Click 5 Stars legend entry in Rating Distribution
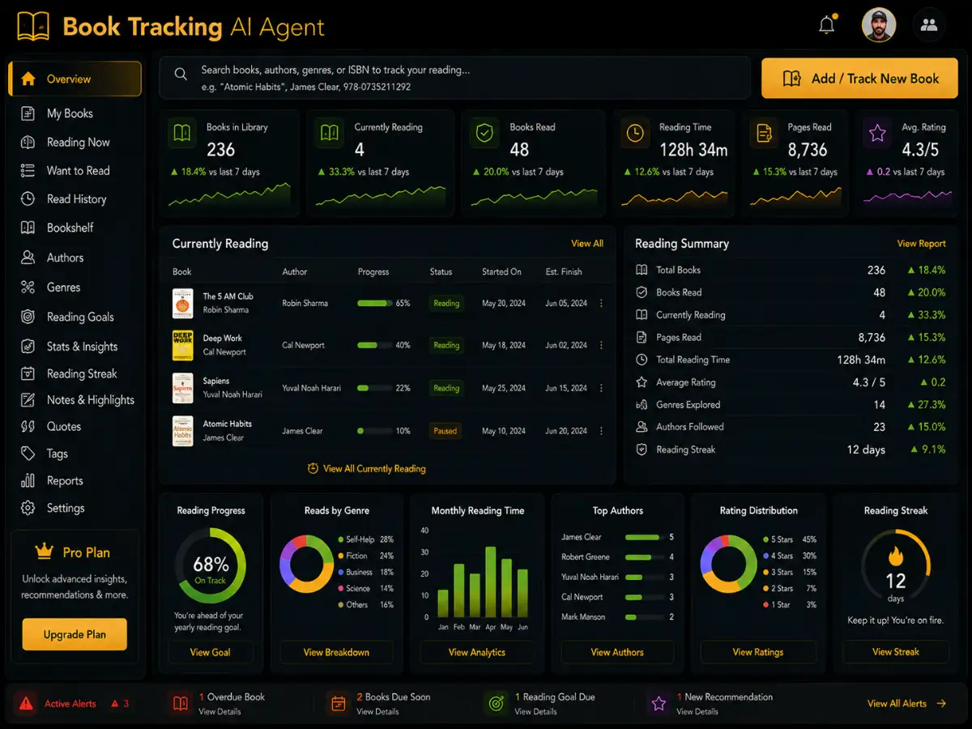The width and height of the screenshot is (972, 729). (x=789, y=539)
